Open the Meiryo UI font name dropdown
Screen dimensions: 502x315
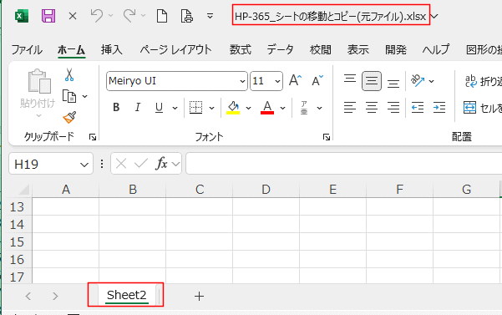point(243,81)
